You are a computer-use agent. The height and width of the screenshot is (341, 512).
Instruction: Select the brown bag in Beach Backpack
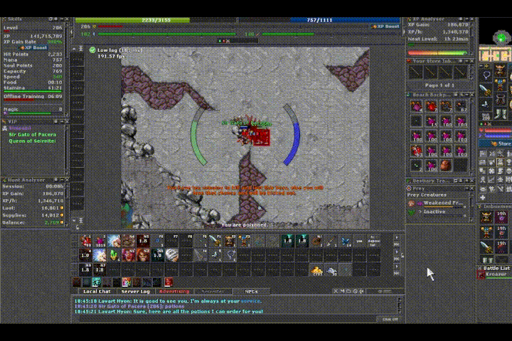pos(446,166)
